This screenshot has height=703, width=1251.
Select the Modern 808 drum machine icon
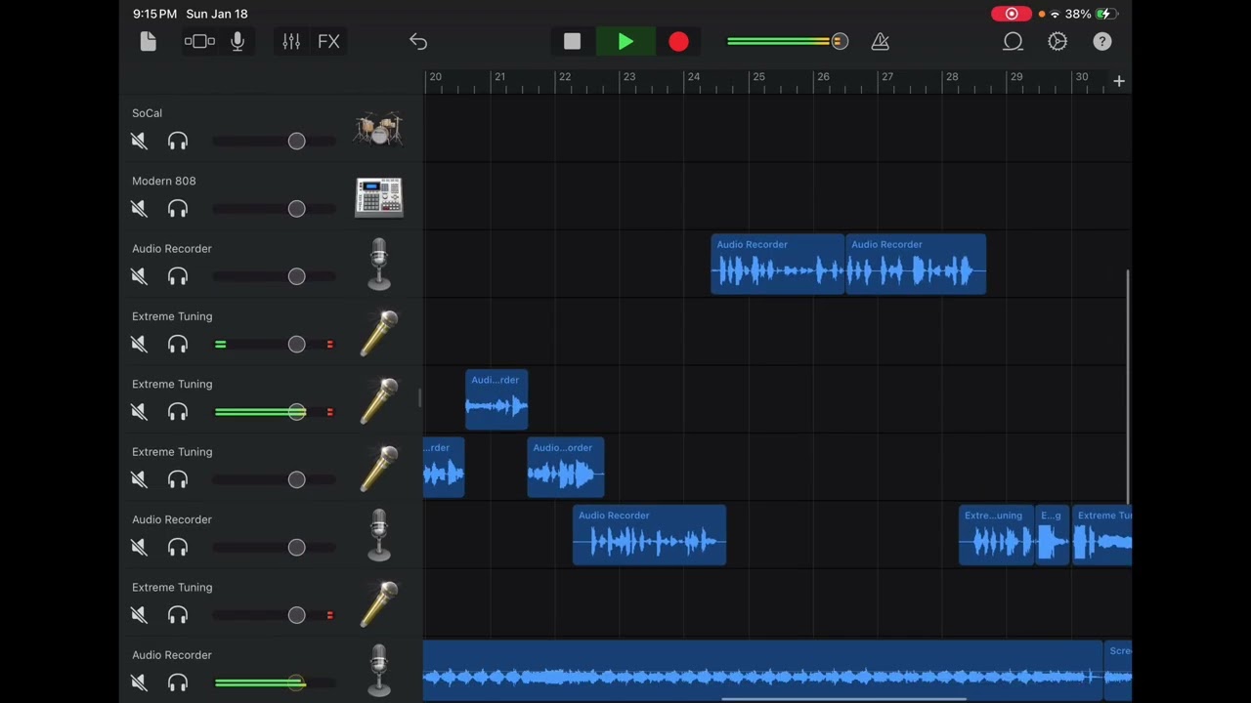tap(379, 196)
